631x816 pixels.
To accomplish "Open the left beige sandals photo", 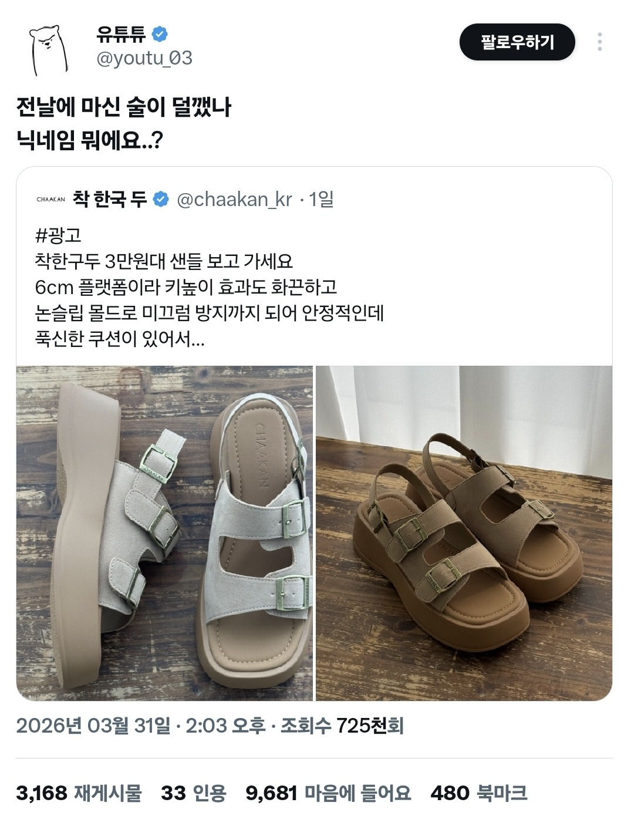I will 164,533.
